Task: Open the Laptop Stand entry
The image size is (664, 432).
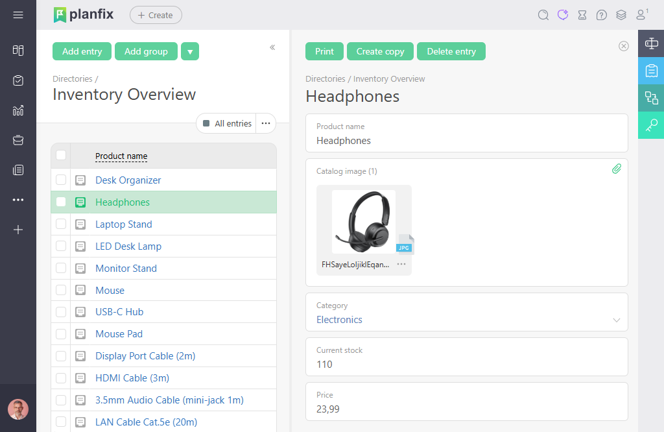Action: tap(124, 224)
